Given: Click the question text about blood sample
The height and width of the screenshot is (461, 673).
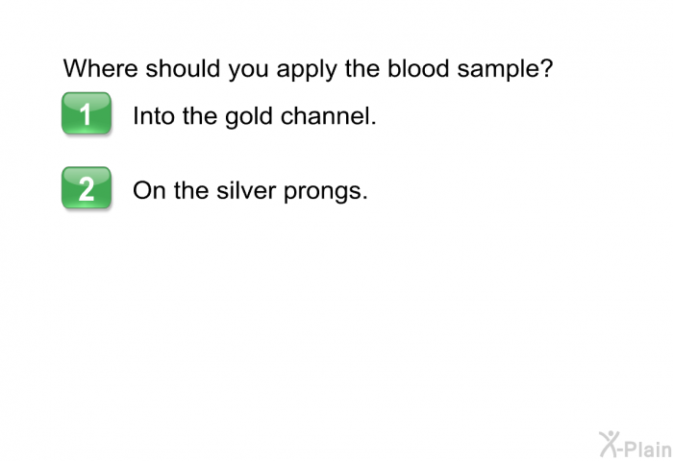Looking at the screenshot, I should click(x=308, y=70).
